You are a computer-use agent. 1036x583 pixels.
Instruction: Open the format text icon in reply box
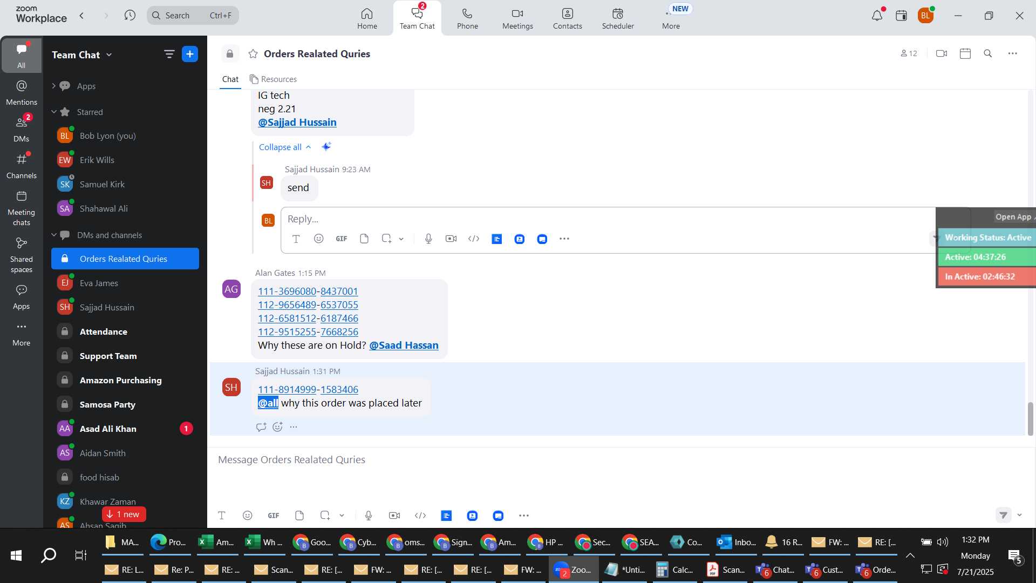[x=296, y=239]
